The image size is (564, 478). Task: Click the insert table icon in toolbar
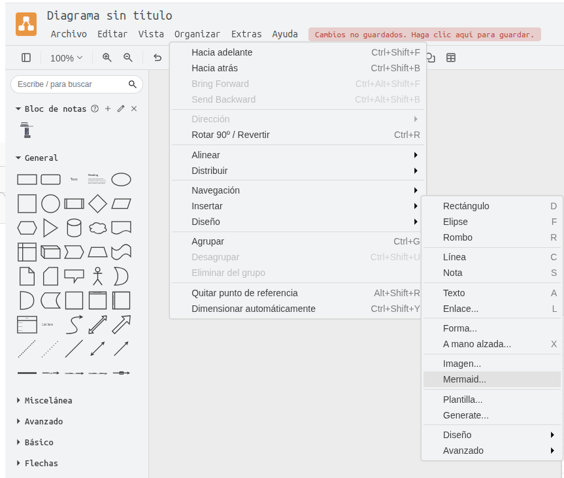tap(451, 58)
